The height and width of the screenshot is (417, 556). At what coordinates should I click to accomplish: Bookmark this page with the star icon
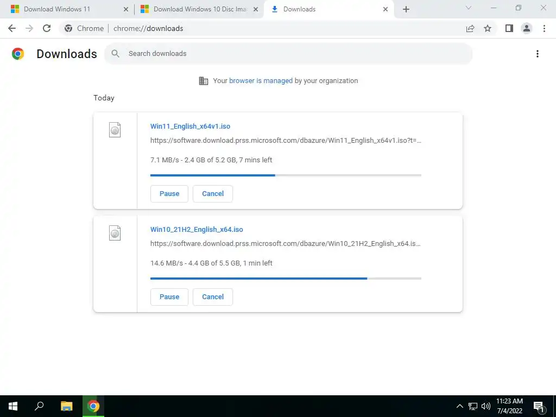(x=488, y=28)
